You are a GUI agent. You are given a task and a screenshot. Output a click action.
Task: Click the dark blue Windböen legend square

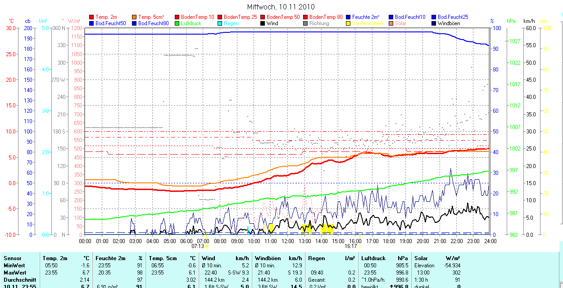[x=434, y=23]
